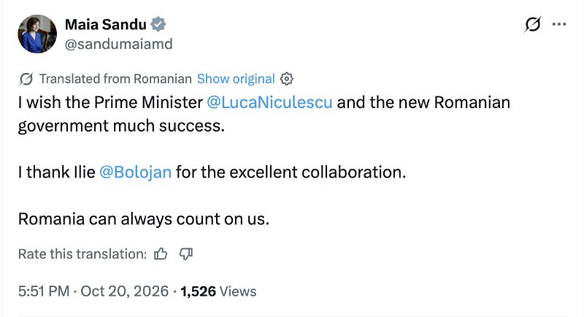
Task: Open Maia Sandu's profile picture
Action: point(37,34)
